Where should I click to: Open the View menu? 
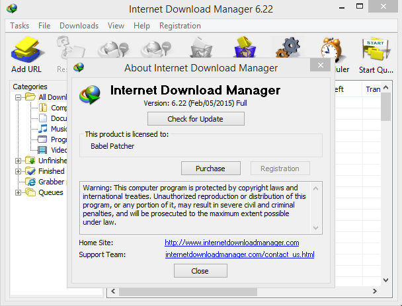pyautogui.click(x=116, y=26)
